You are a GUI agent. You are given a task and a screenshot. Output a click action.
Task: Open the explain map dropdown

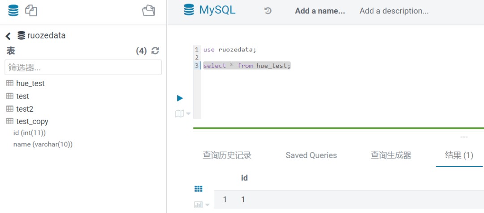click(182, 114)
